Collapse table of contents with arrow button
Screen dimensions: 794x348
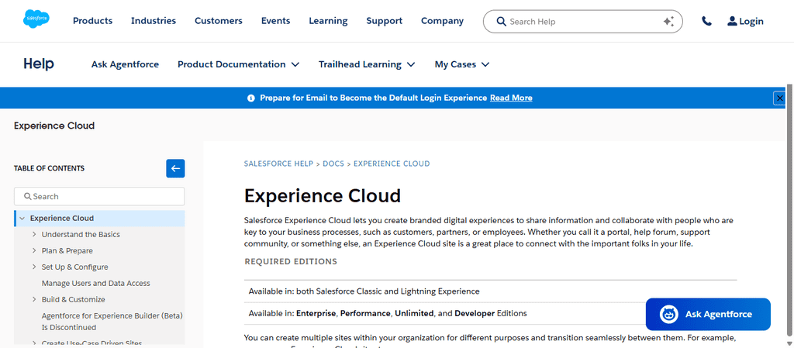pyautogui.click(x=175, y=168)
